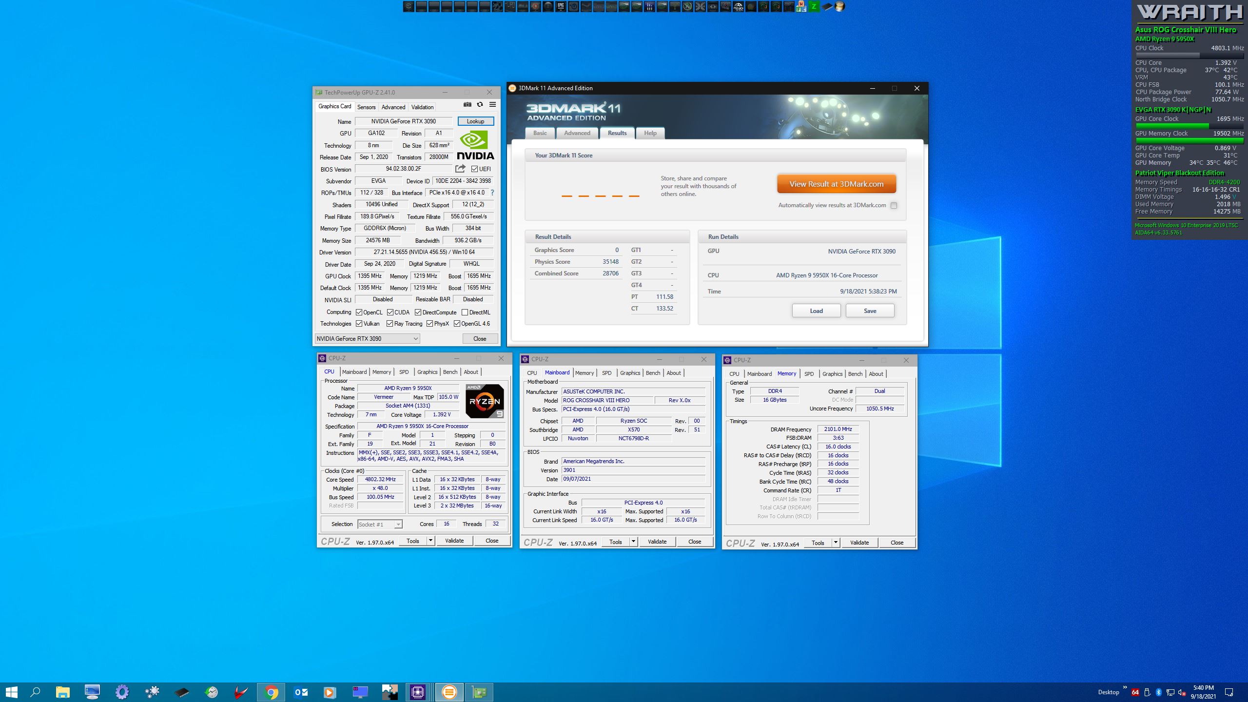Open the GPU-Z hamburger menu icon
The image size is (1248, 702).
(492, 104)
